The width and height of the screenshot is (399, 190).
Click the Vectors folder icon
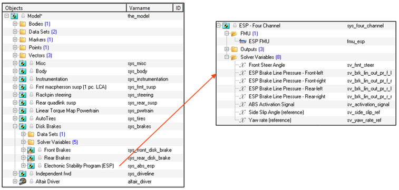tap(23, 55)
